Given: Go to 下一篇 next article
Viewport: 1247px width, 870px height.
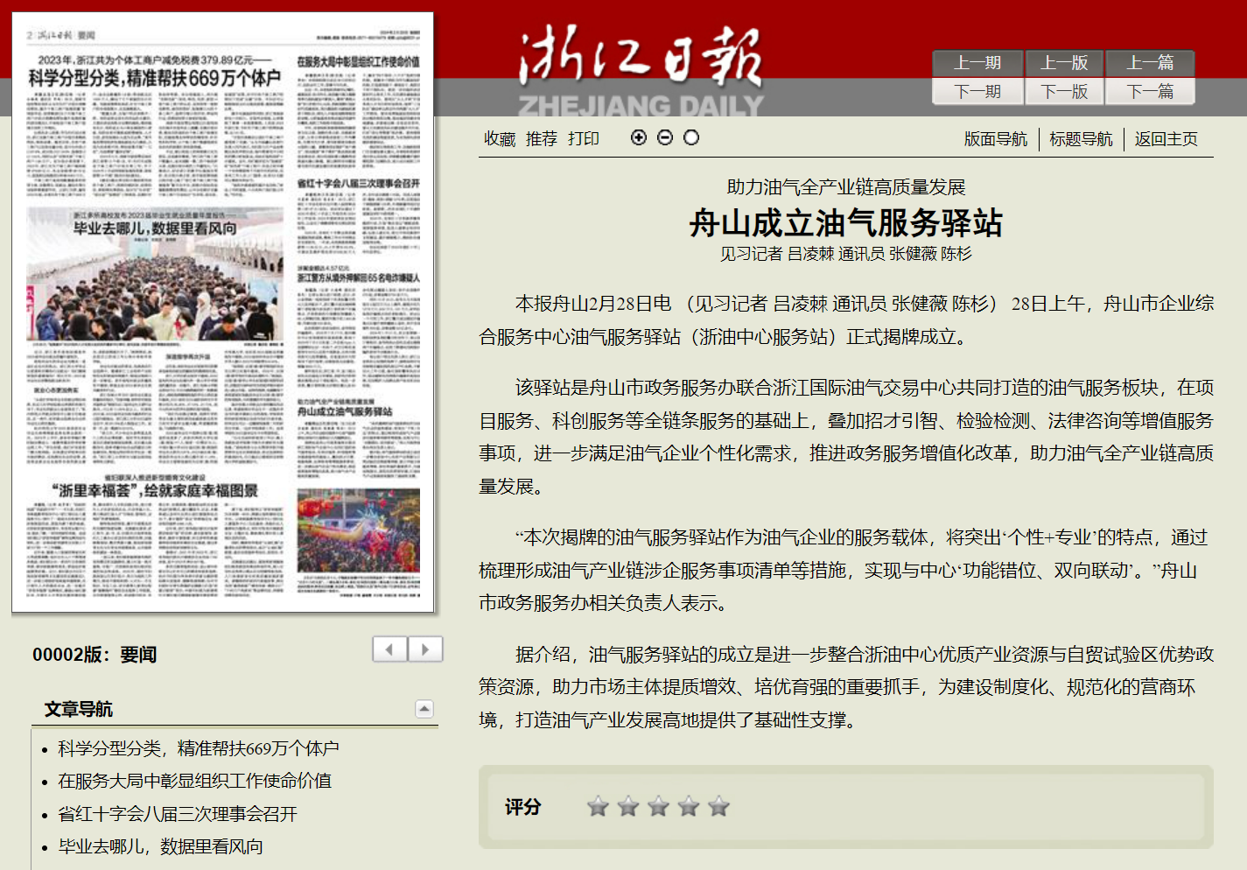Looking at the screenshot, I should [x=1150, y=92].
